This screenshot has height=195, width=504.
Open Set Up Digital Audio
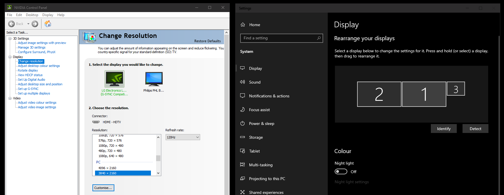pyautogui.click(x=31, y=80)
